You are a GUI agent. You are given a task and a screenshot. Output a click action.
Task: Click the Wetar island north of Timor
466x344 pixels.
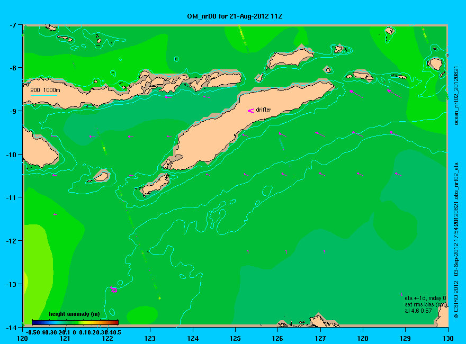289,57
